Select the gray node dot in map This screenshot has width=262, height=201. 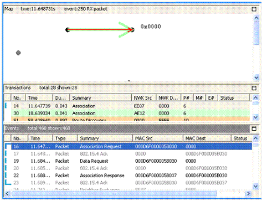(18, 53)
